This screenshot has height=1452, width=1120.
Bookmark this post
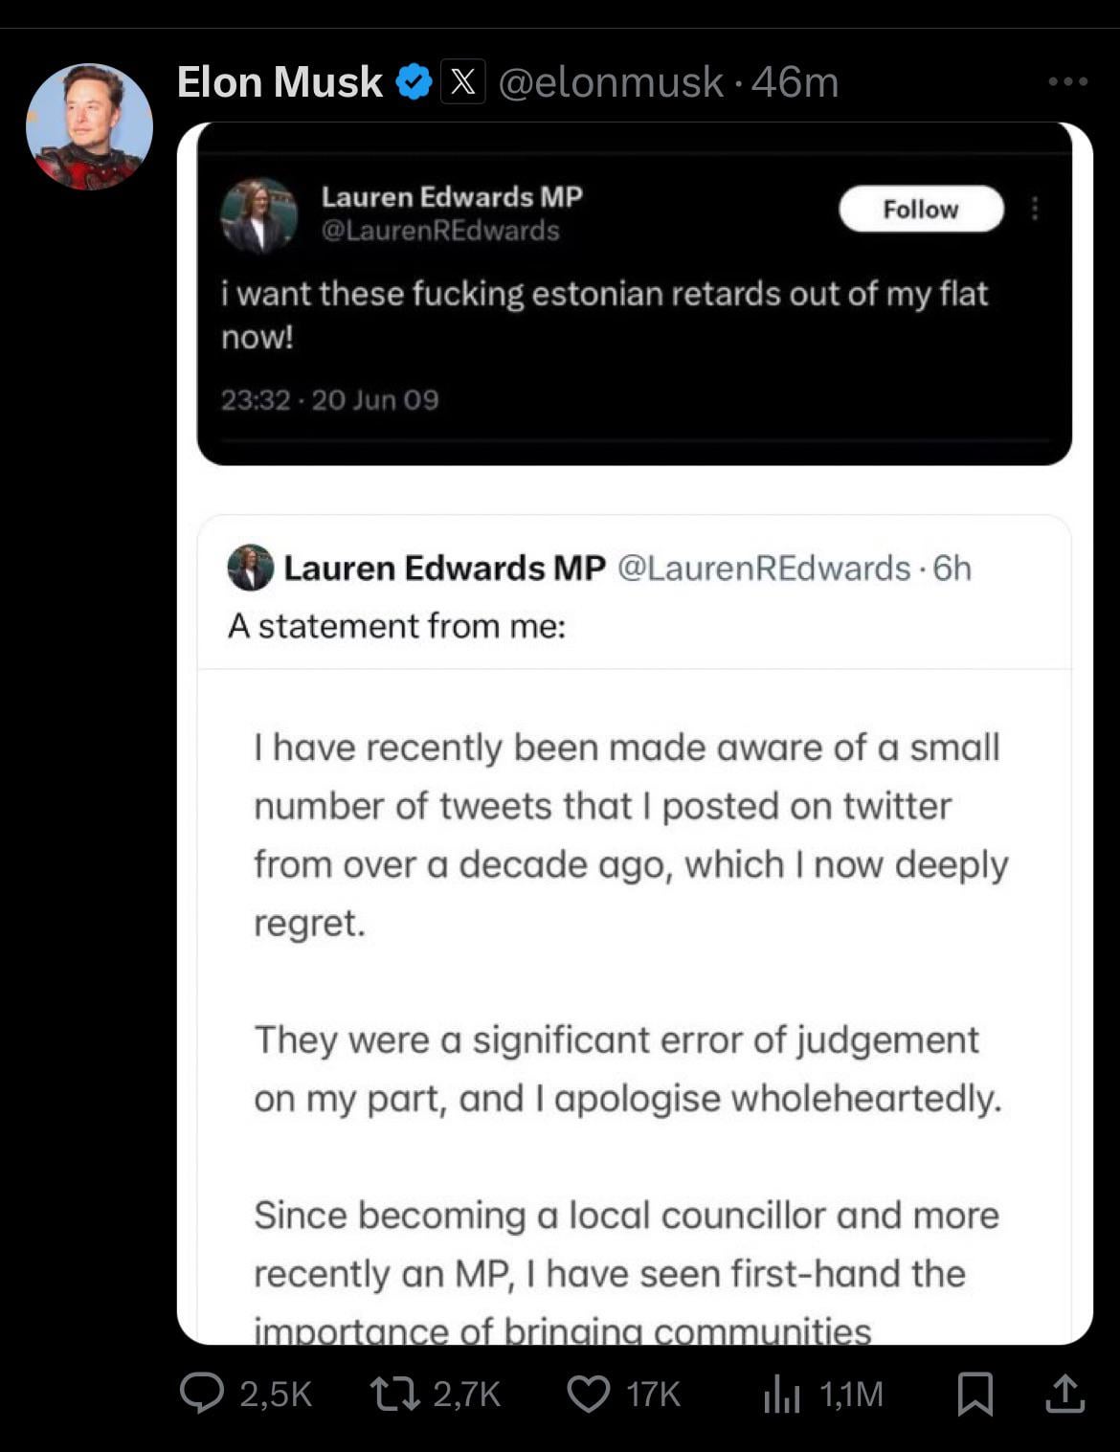pos(974,1394)
